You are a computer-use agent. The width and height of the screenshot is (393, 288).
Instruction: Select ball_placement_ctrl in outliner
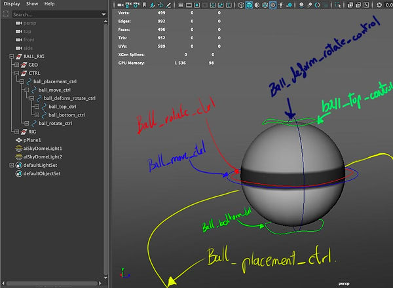55,81
